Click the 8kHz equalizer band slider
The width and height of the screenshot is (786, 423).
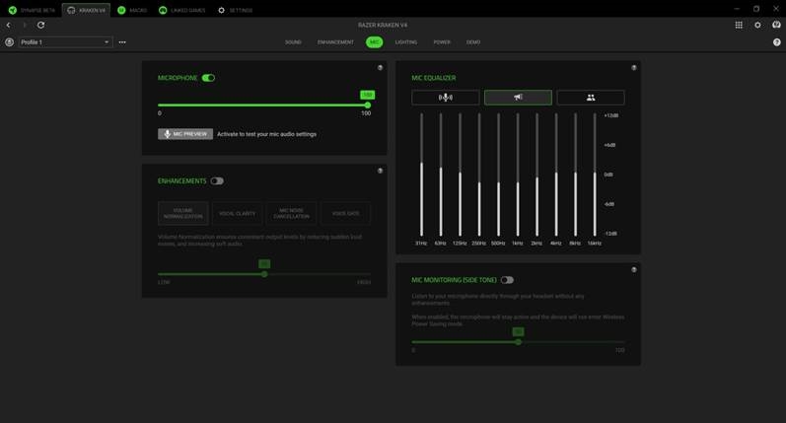coord(576,175)
